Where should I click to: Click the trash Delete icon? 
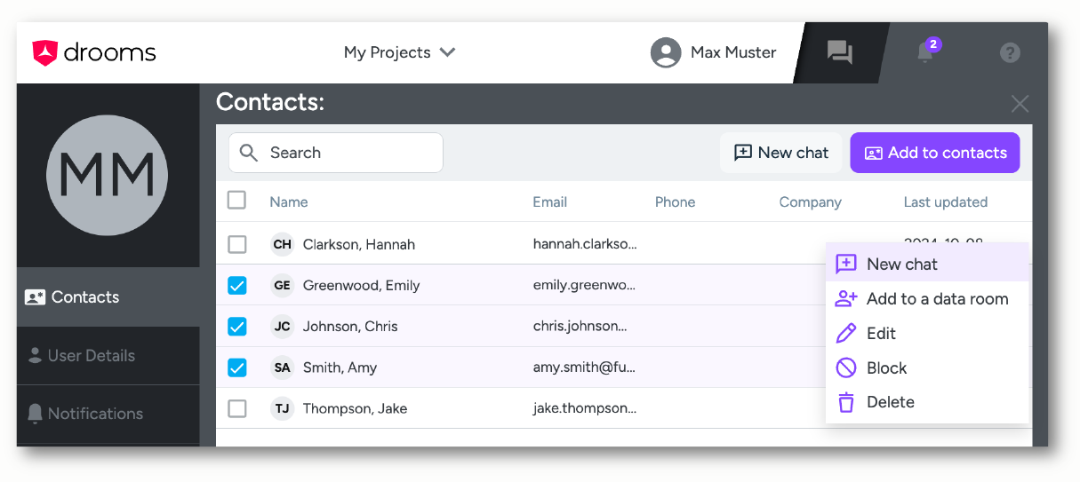point(846,402)
